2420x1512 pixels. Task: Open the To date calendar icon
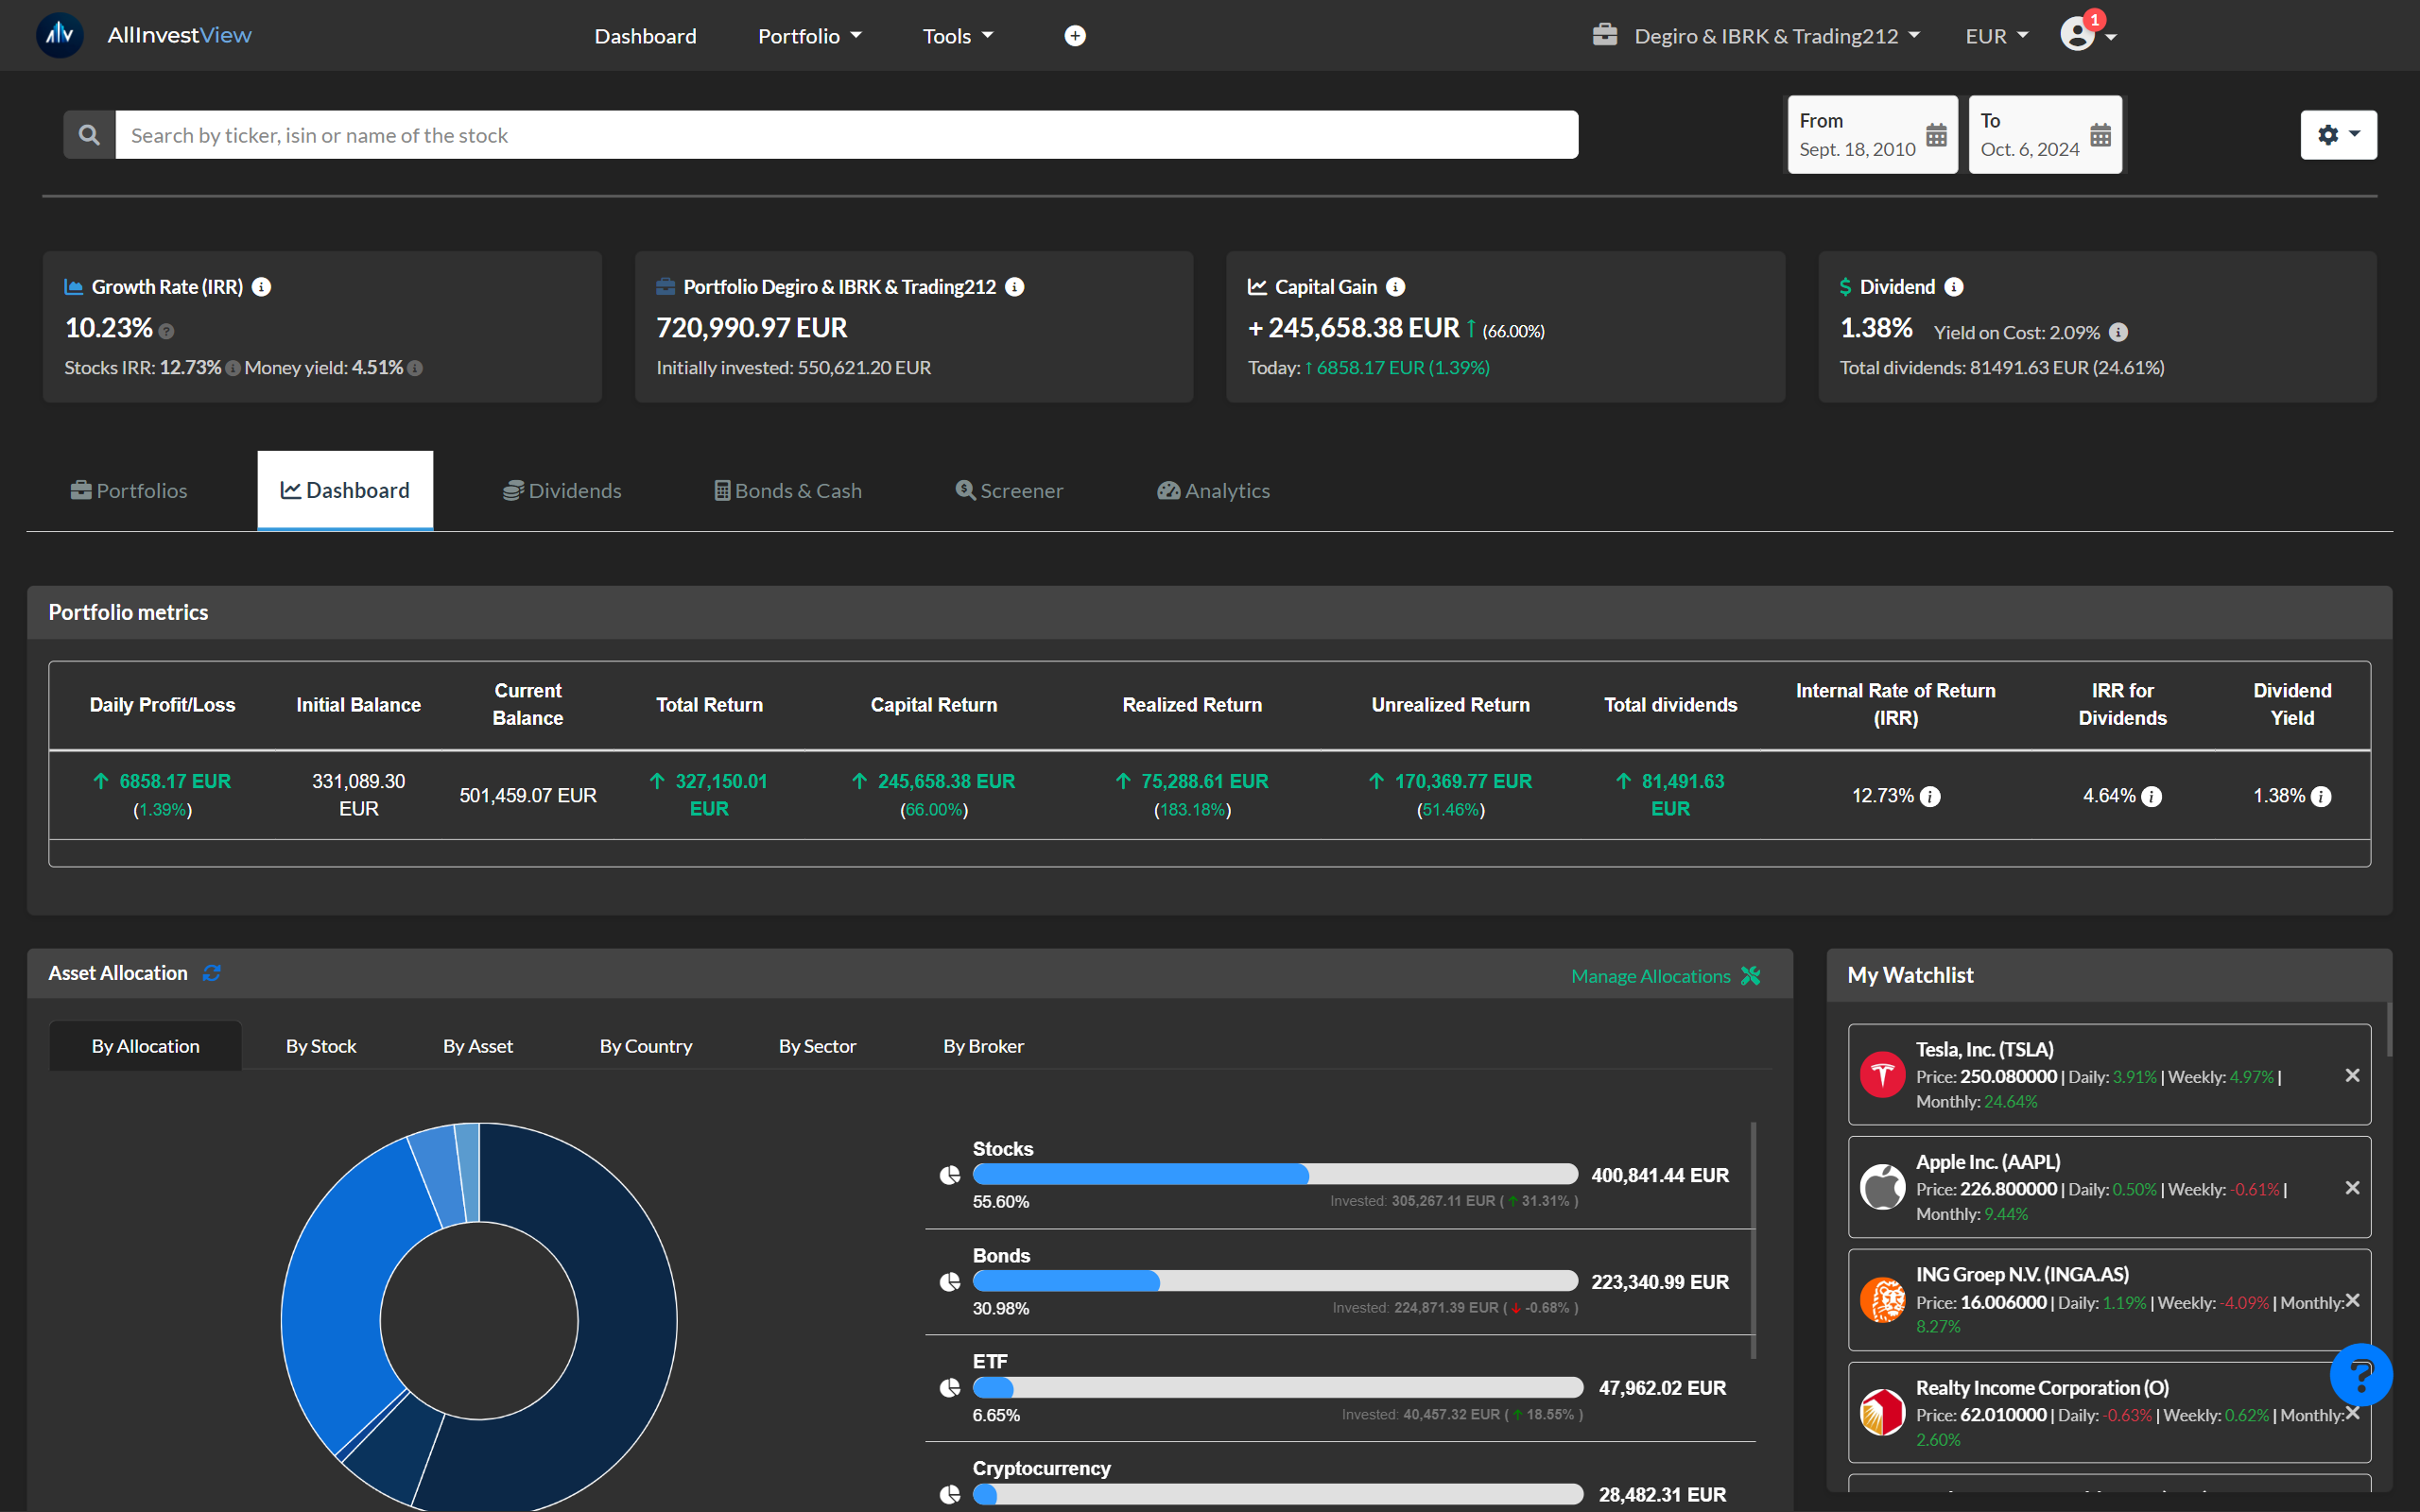click(2100, 135)
